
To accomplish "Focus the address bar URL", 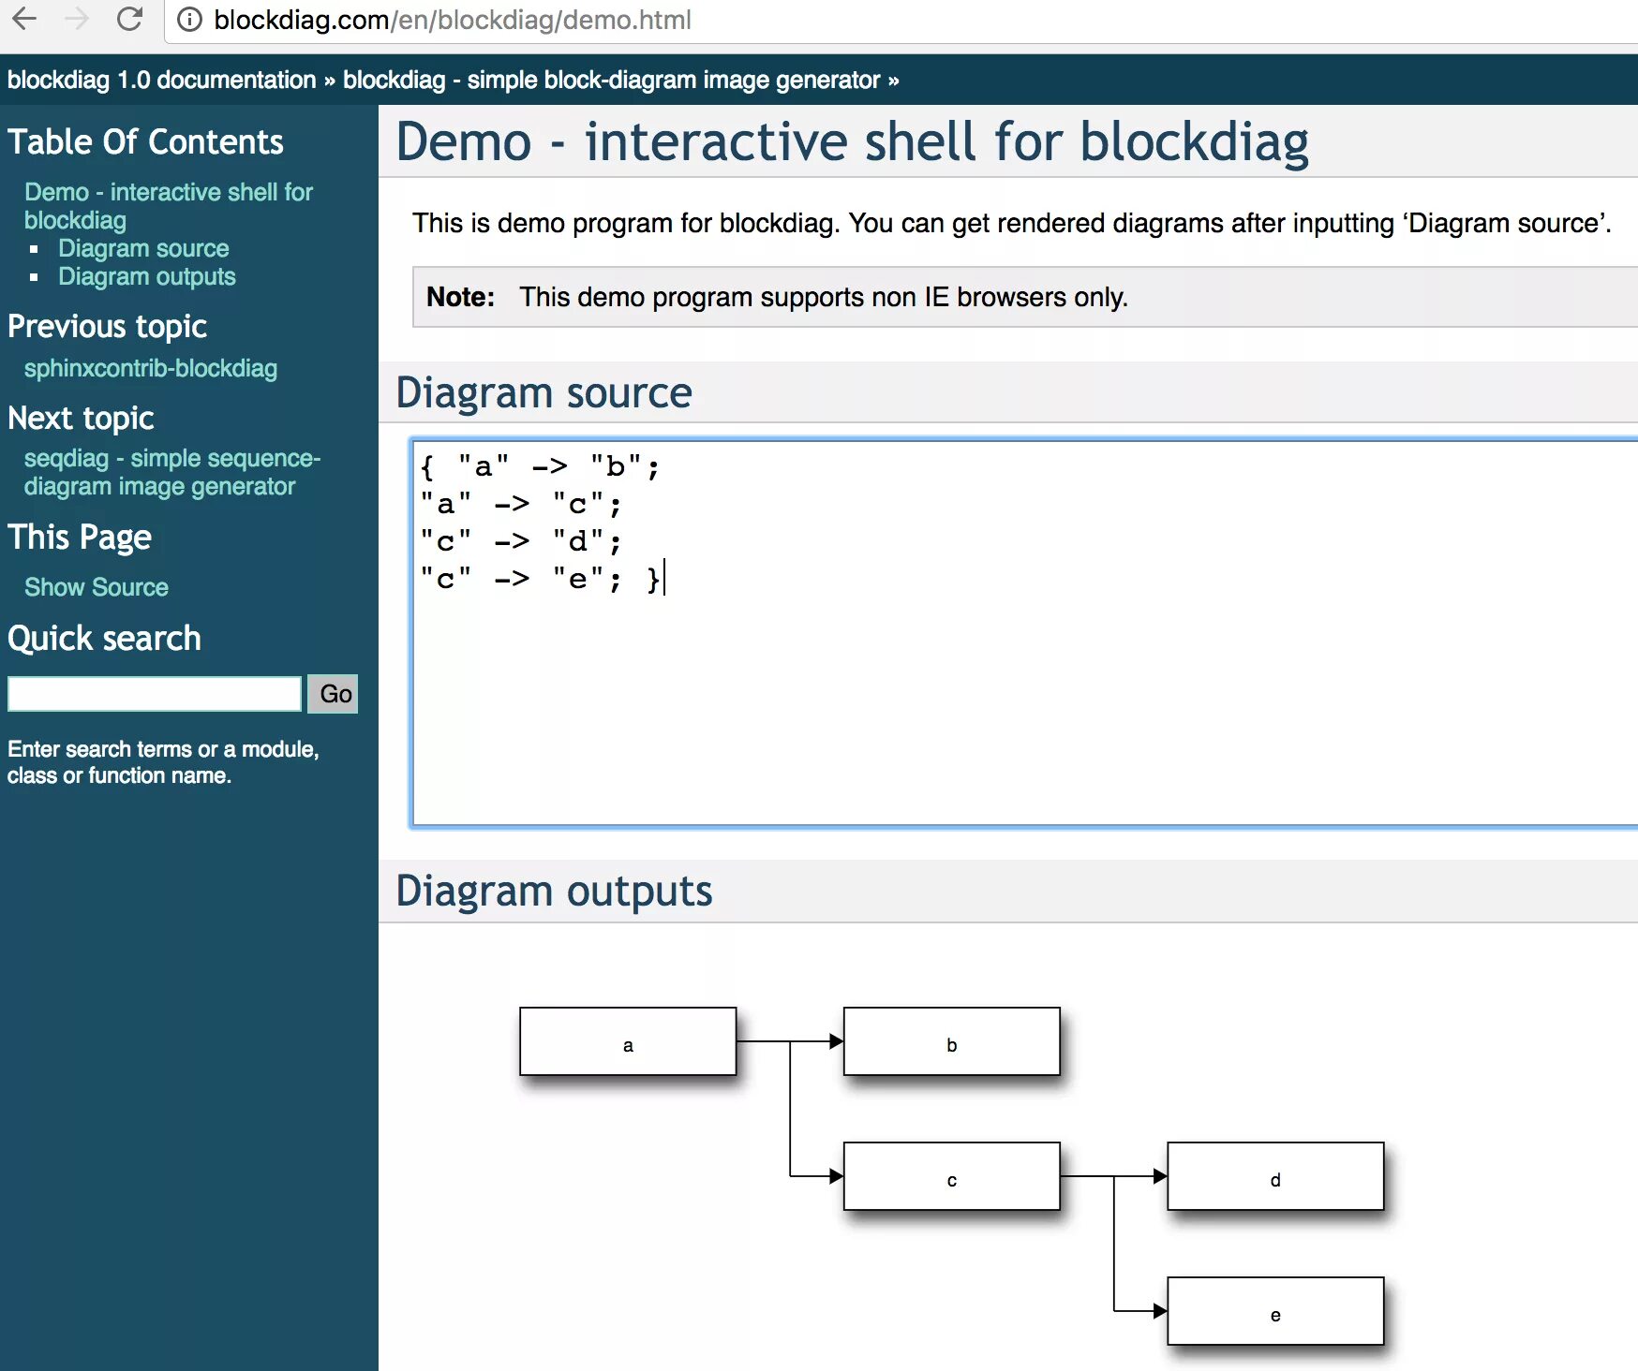I will tap(453, 20).
